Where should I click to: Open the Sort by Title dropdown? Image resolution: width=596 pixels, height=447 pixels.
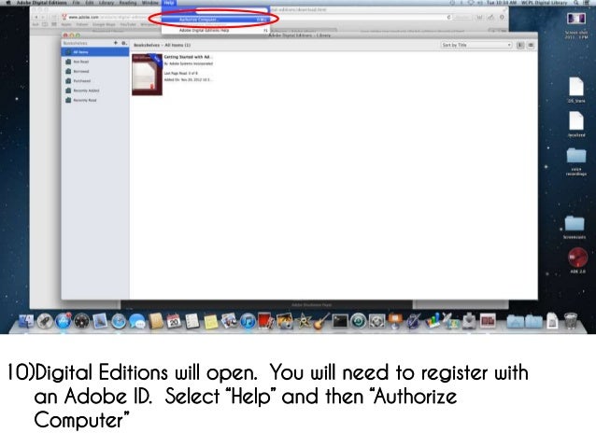point(475,45)
